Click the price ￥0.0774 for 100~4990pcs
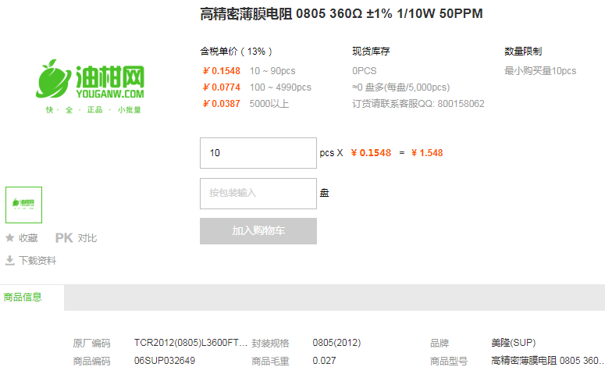The width and height of the screenshot is (605, 367). click(222, 87)
